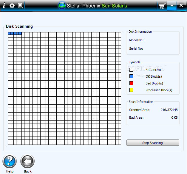Click the Model No: label

pos(136,40)
